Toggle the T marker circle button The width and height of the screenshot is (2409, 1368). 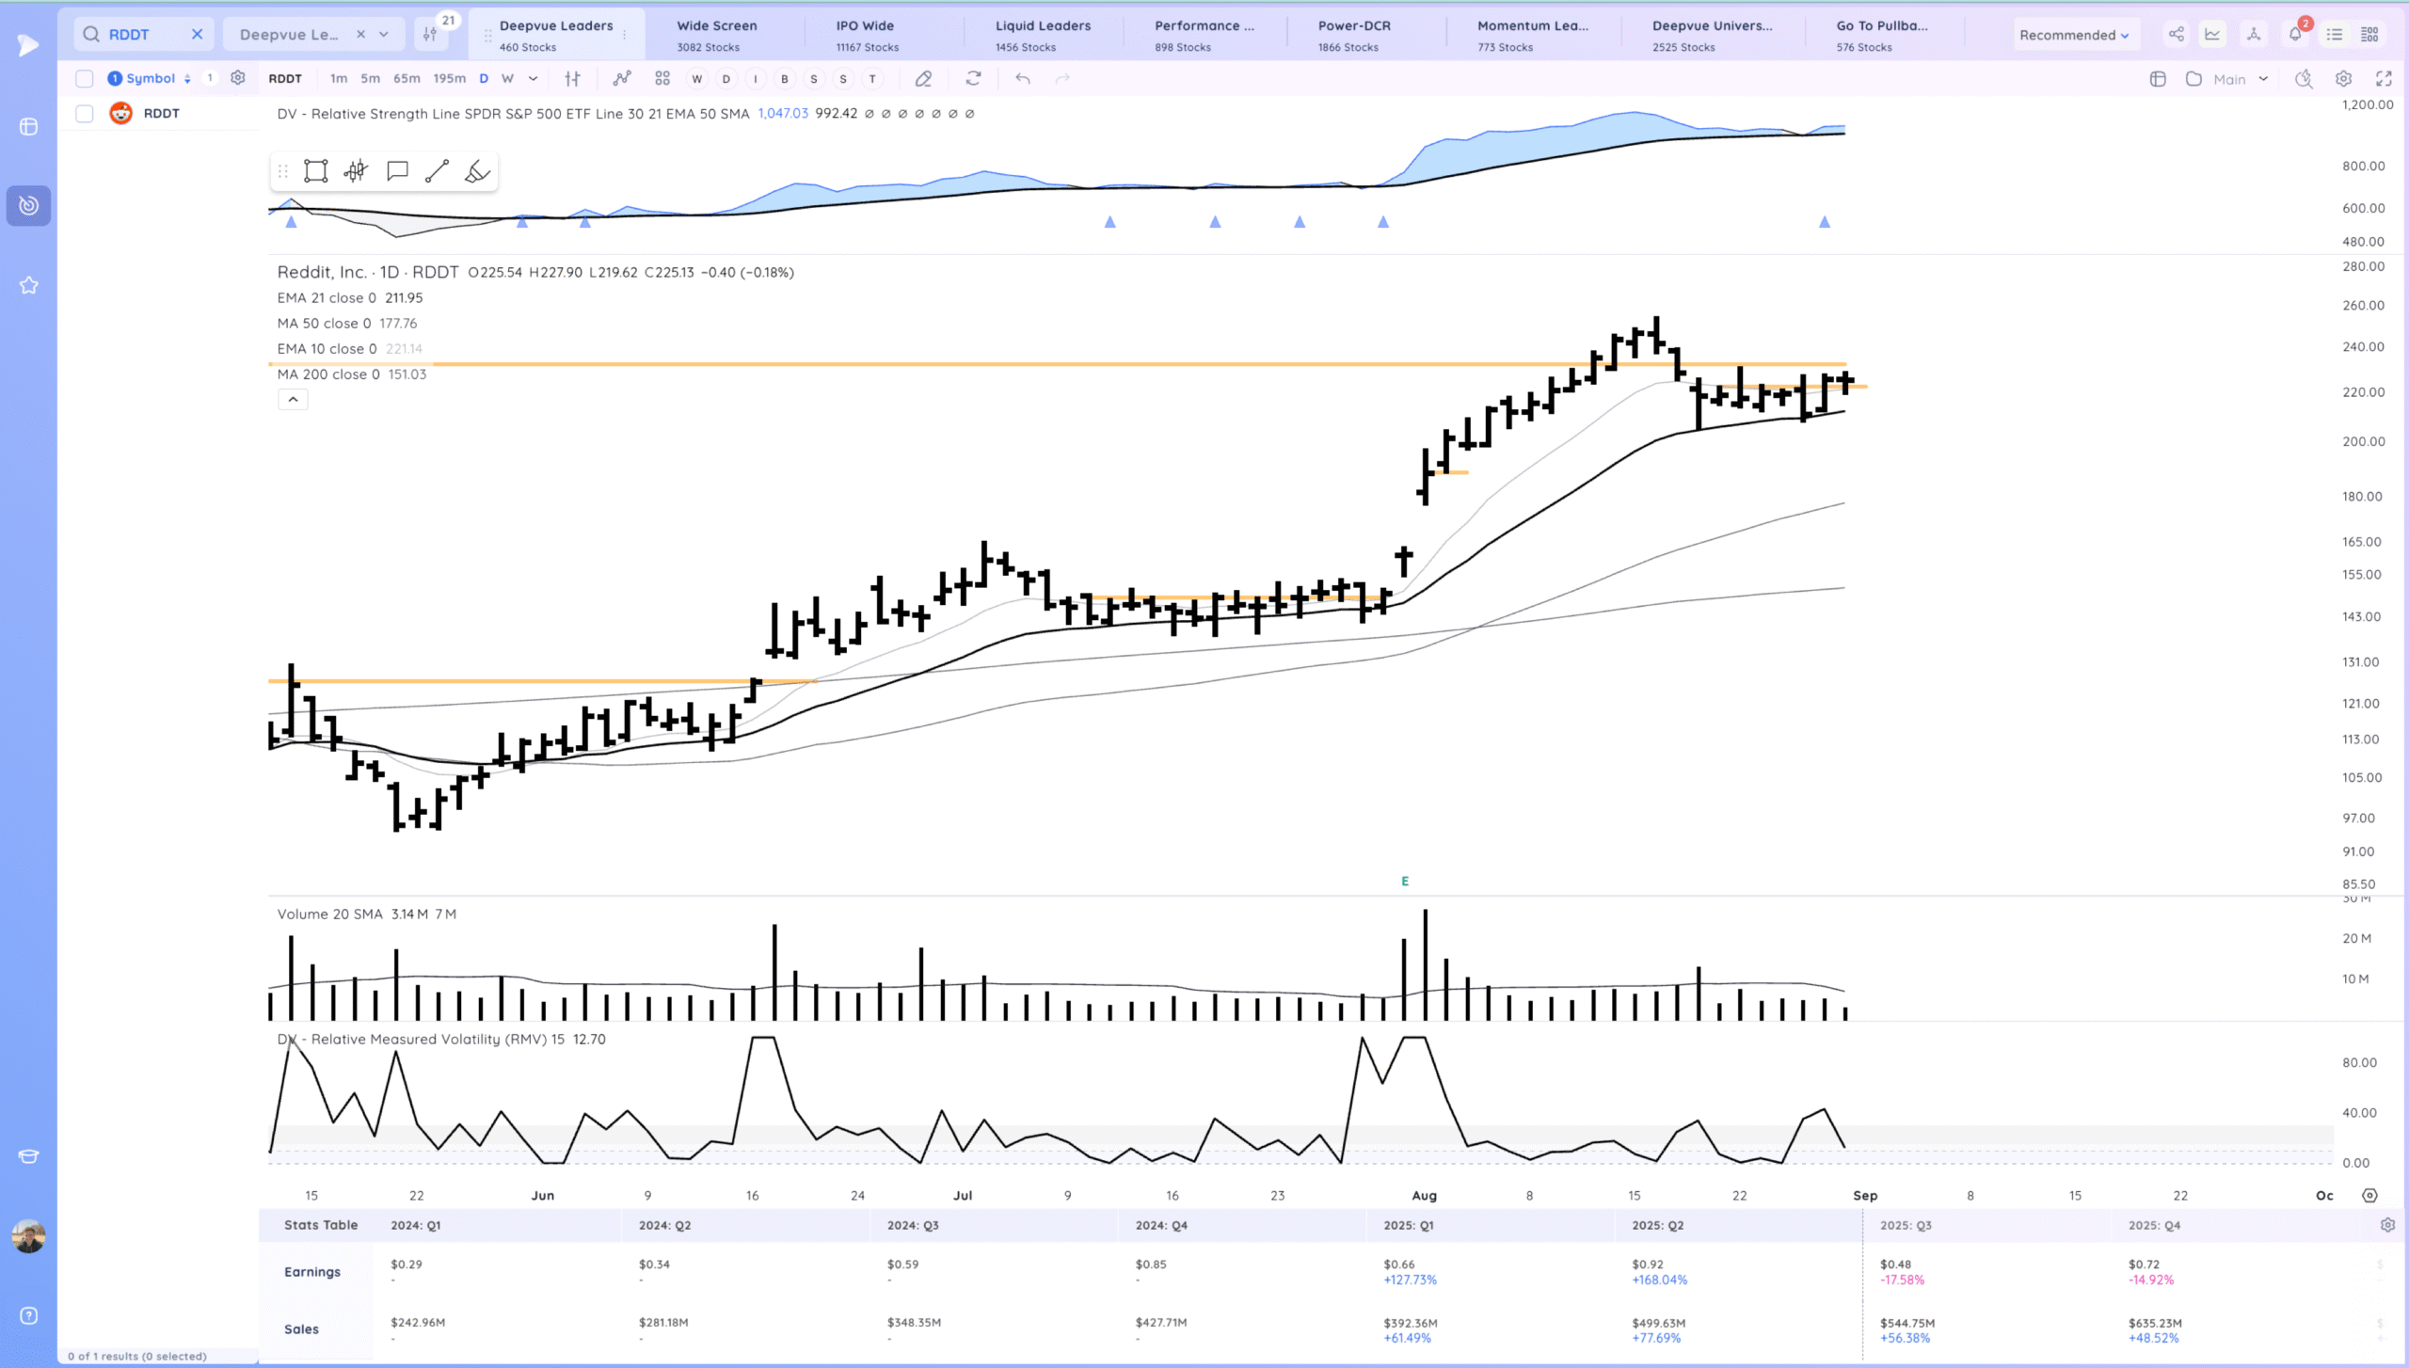tap(872, 79)
